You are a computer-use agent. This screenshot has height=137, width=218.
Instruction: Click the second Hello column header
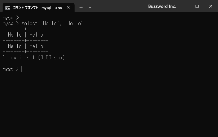[37, 35]
